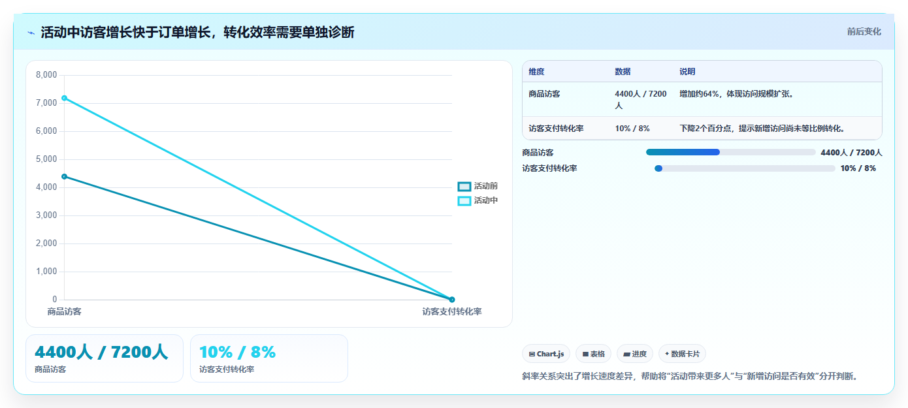Click the 10% / 8% data card
The width and height of the screenshot is (908, 408).
[x=269, y=358]
